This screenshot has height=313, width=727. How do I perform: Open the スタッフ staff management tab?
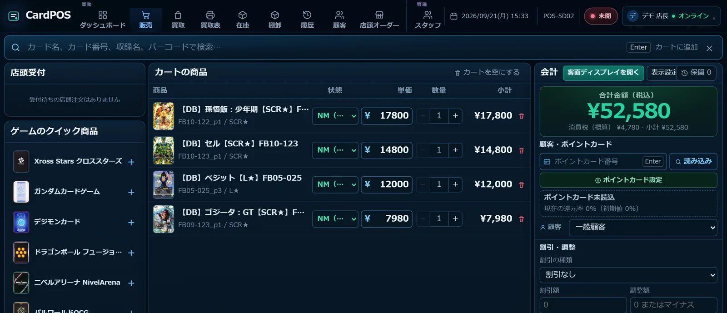tap(428, 20)
